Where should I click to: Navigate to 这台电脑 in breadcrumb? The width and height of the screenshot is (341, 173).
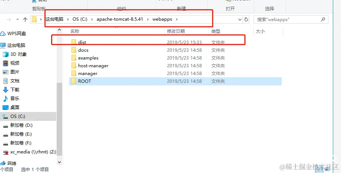coord(54,19)
